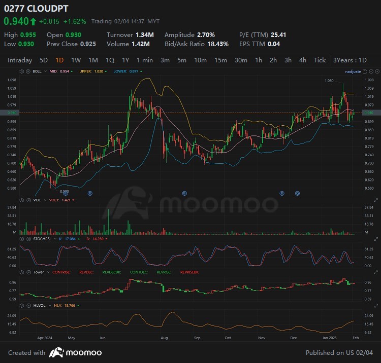Open VOL indicator settings gear

click(x=22, y=200)
